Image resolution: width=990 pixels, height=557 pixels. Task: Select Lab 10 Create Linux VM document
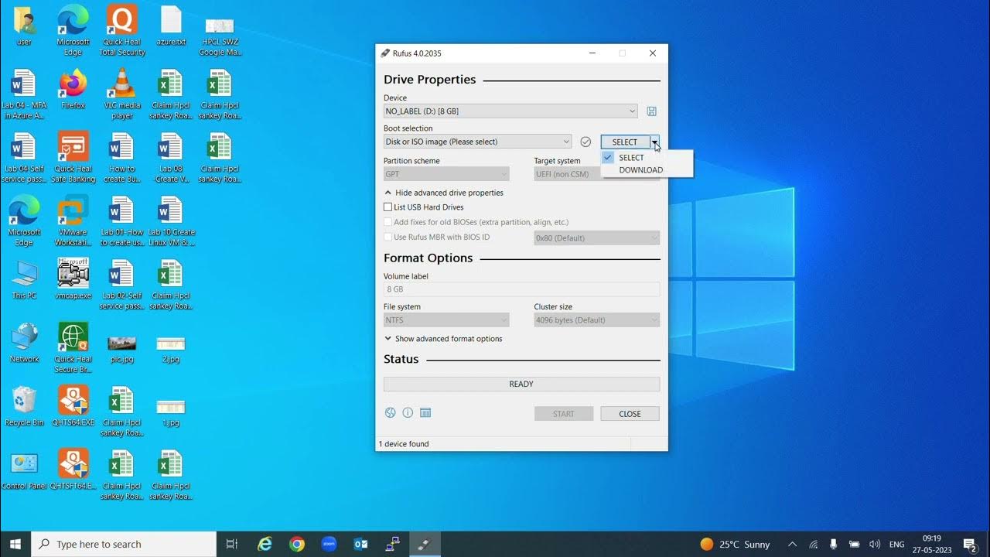(170, 221)
